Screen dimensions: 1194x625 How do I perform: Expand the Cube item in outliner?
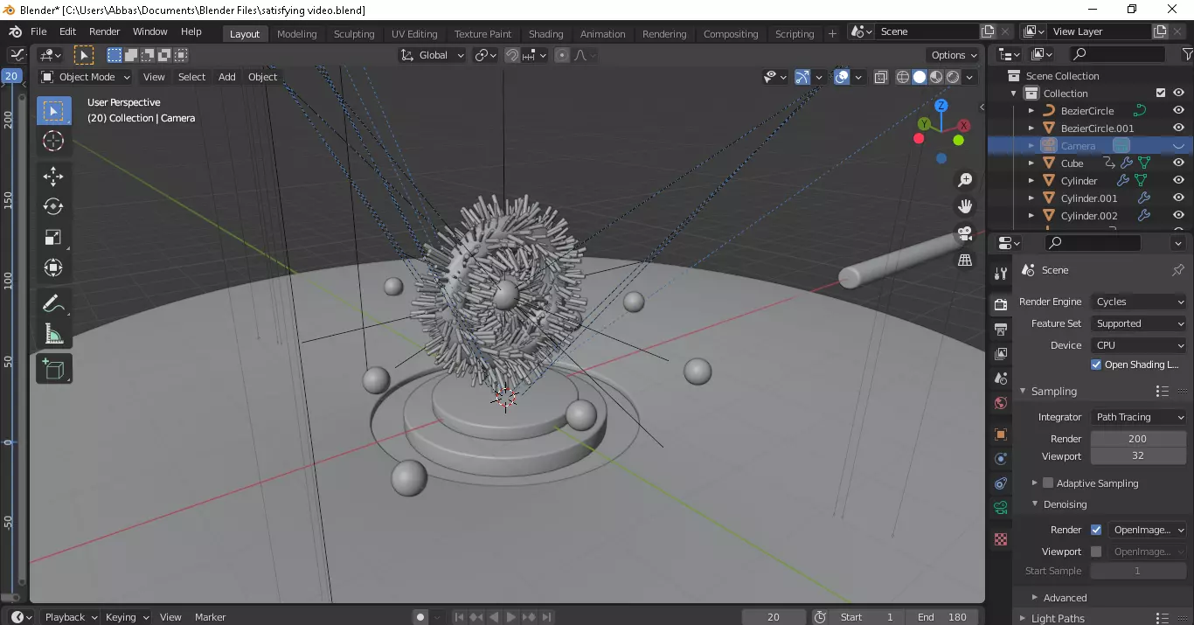coord(1032,163)
